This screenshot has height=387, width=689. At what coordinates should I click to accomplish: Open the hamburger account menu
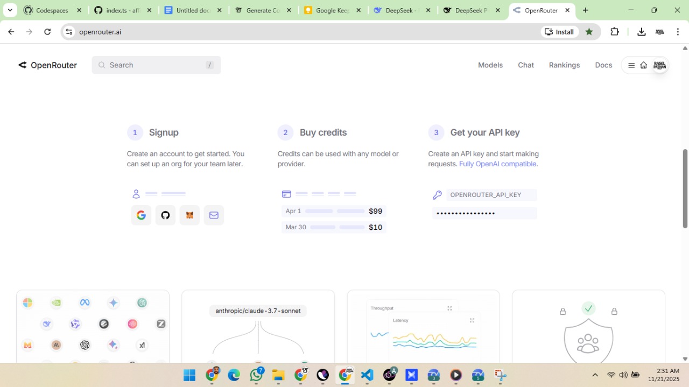click(x=631, y=65)
